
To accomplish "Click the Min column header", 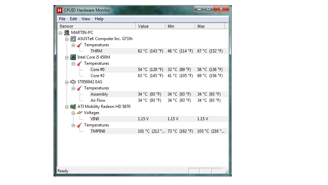I will click(180, 26).
